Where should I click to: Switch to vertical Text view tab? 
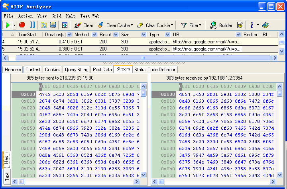click(x=7, y=176)
